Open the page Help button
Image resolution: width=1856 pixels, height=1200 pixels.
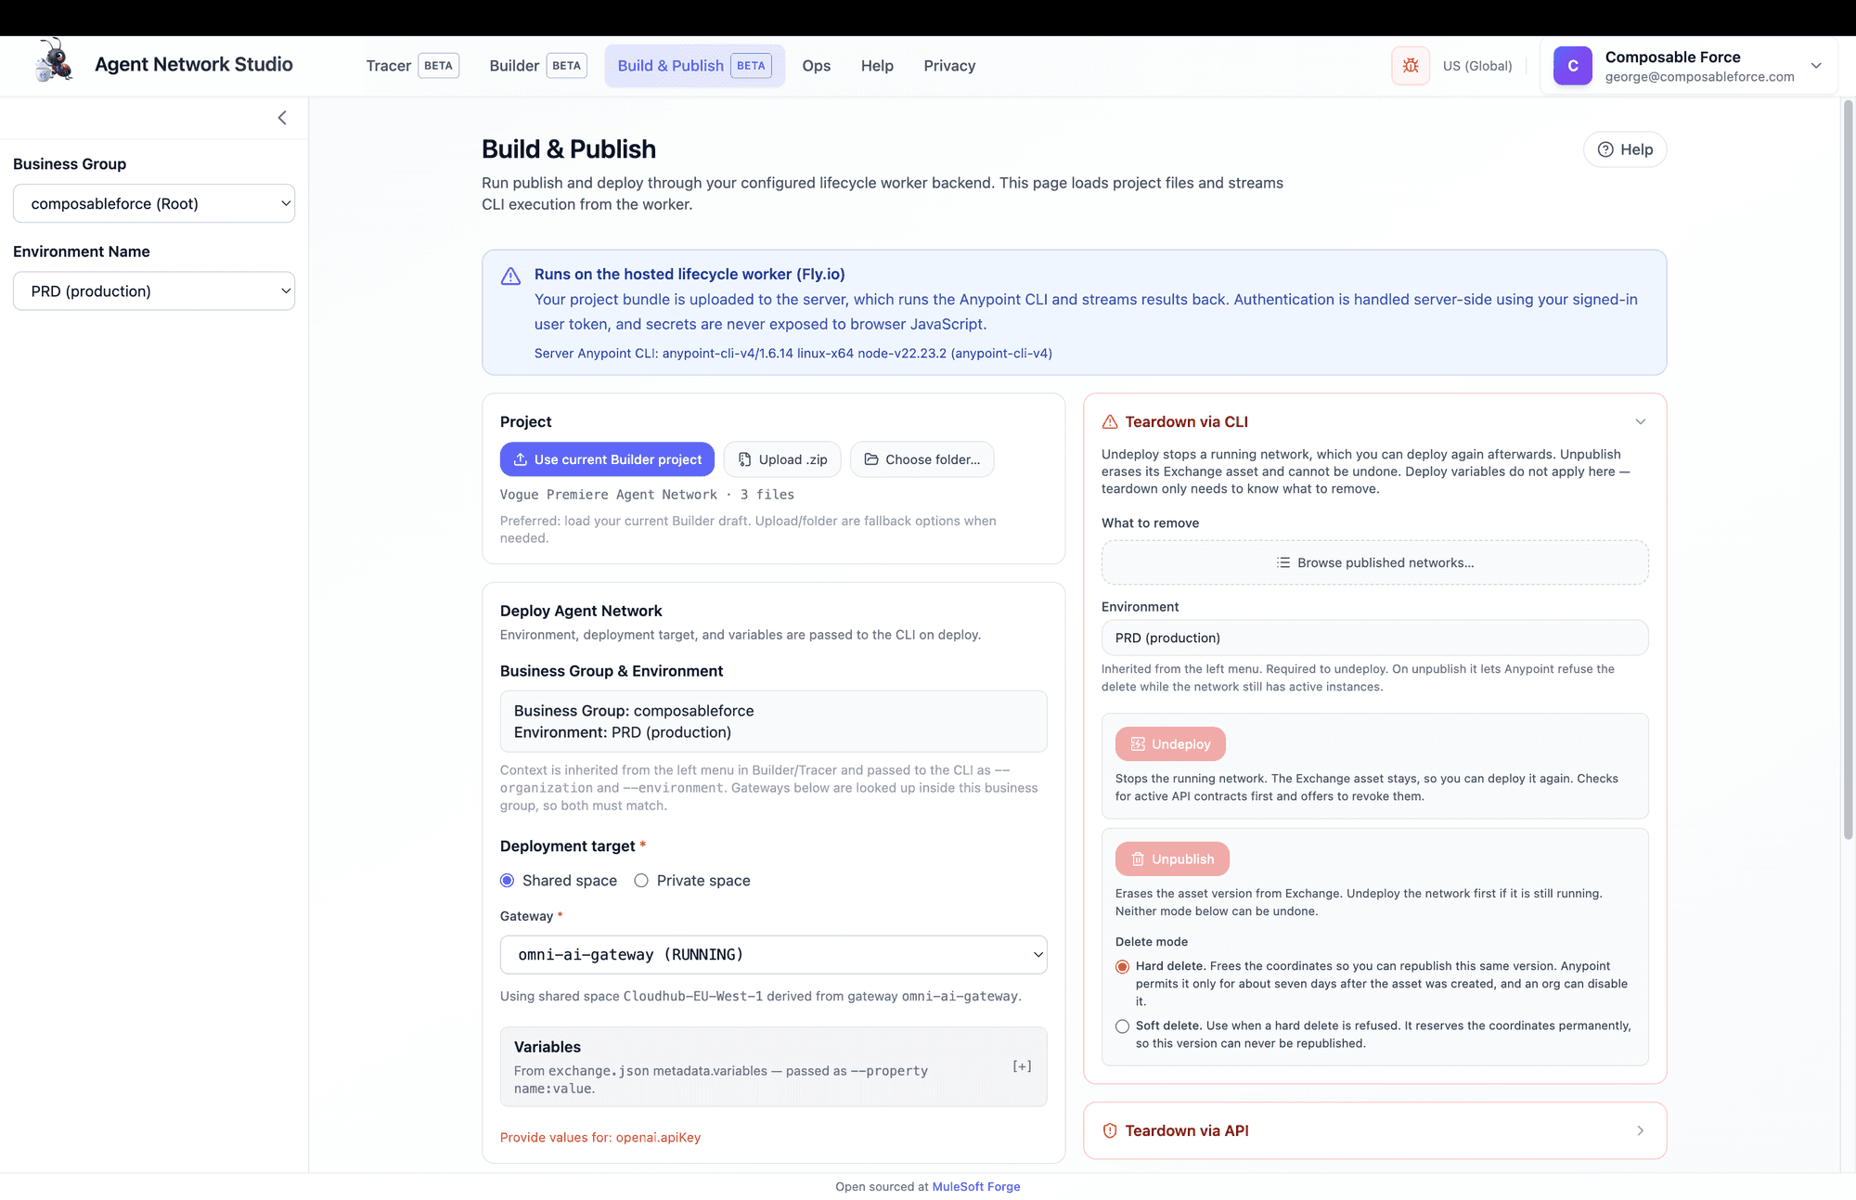pos(1625,149)
